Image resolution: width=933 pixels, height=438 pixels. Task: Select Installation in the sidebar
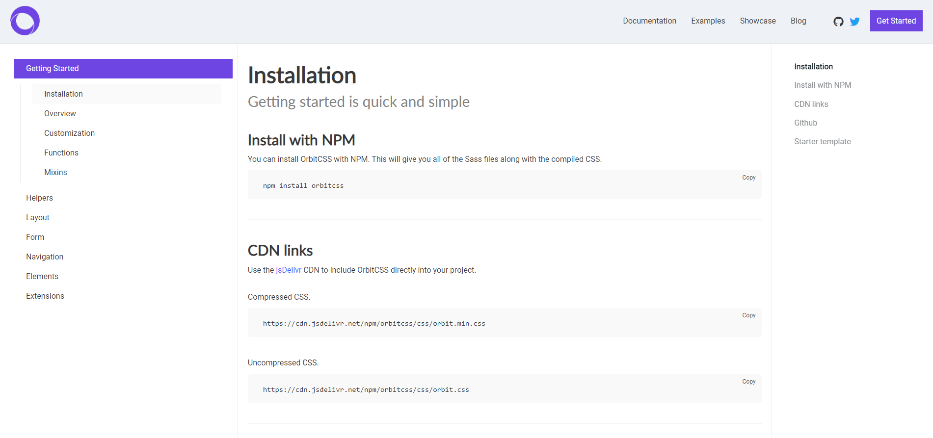coord(126,94)
